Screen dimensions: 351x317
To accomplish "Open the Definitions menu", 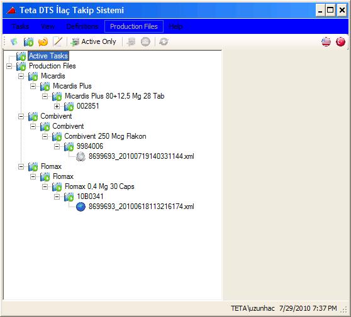I will click(x=82, y=26).
